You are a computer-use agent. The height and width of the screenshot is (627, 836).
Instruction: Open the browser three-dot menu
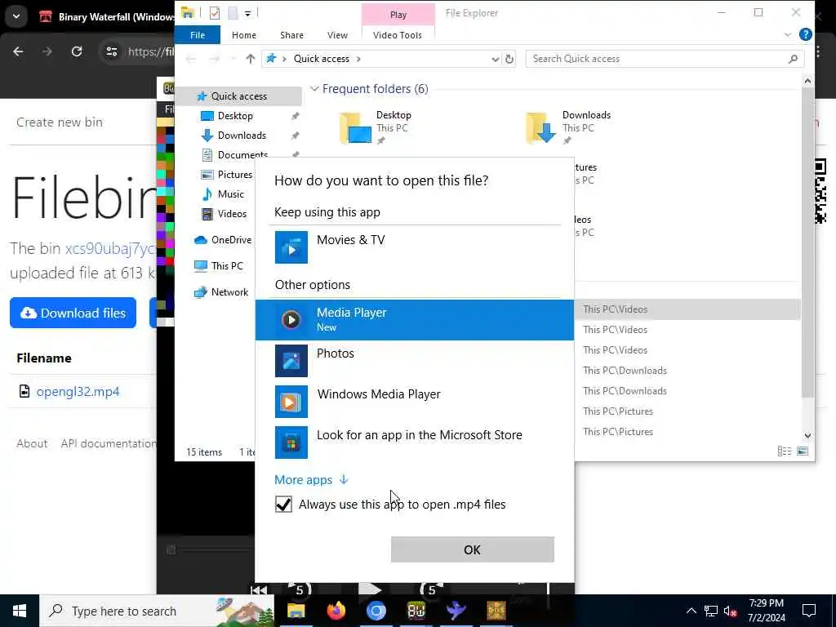[818, 51]
